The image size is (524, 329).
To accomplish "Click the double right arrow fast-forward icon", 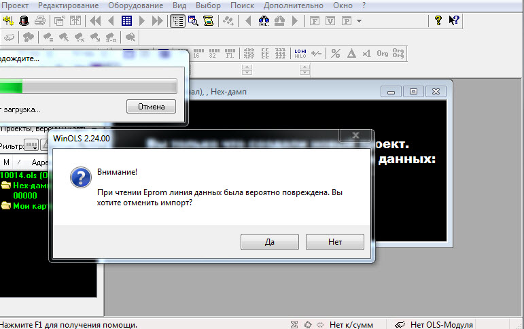I will 158,20.
